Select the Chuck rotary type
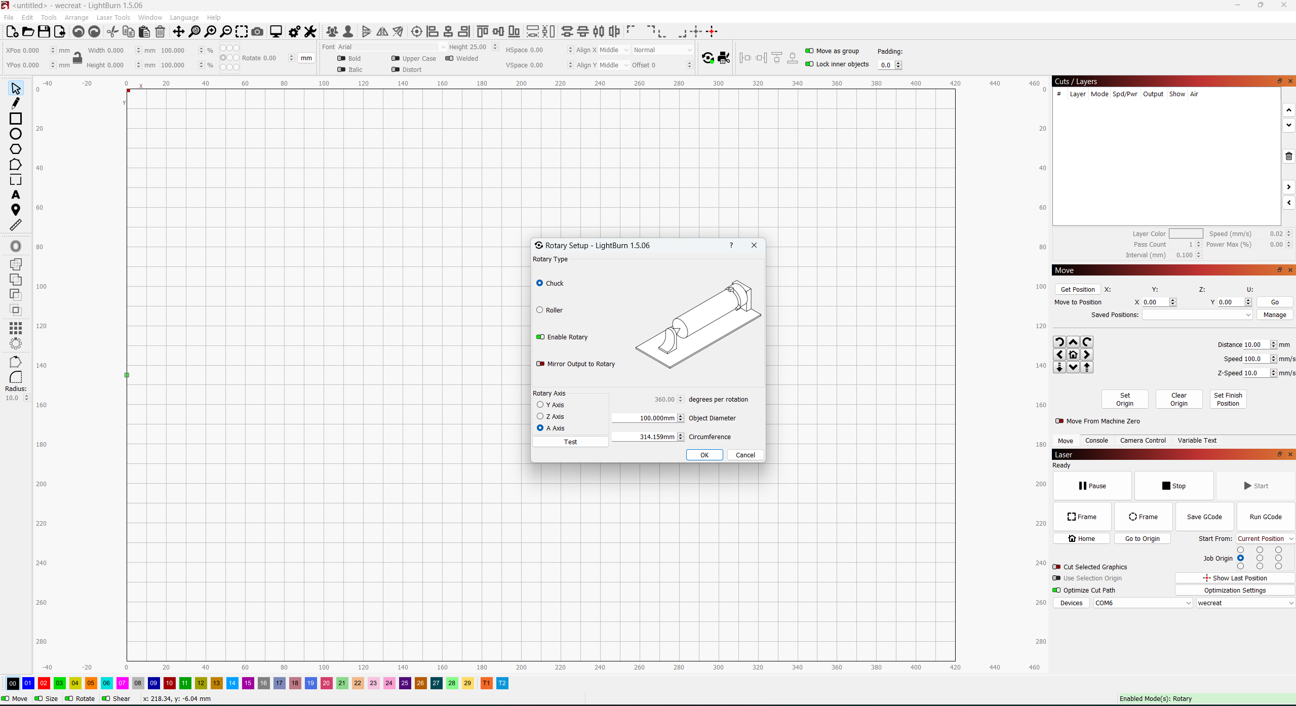The image size is (1296, 706). tap(549, 283)
